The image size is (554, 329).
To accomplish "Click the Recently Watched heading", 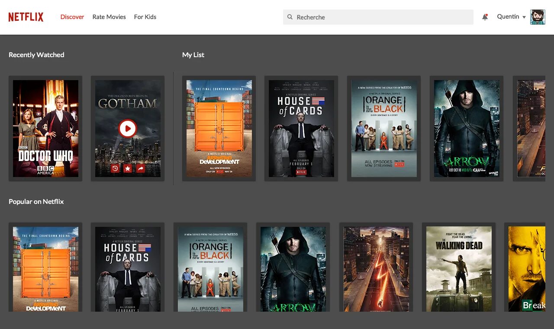I will pos(36,55).
